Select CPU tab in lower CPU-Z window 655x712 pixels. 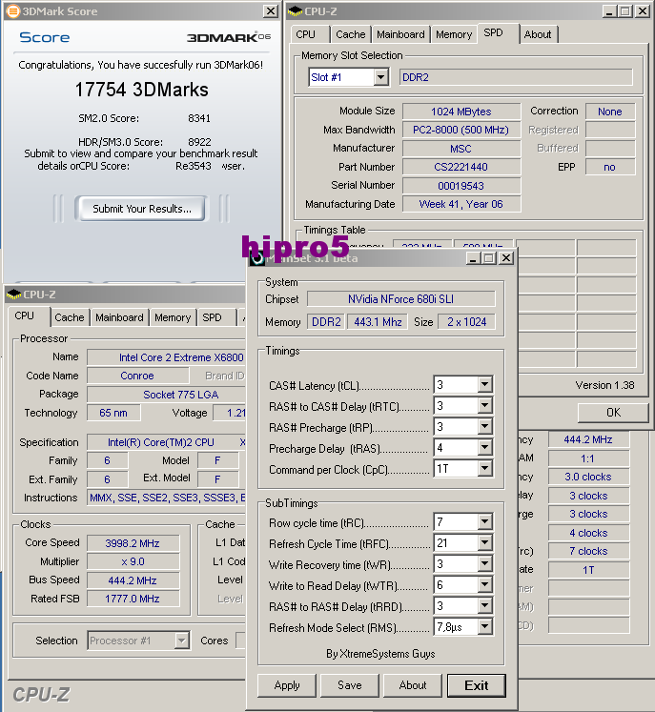(29, 315)
